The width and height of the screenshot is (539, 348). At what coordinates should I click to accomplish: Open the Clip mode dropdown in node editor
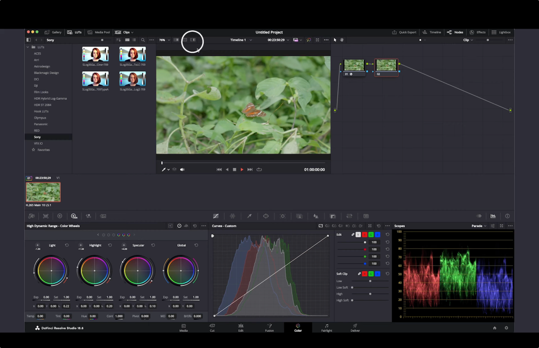[468, 40]
